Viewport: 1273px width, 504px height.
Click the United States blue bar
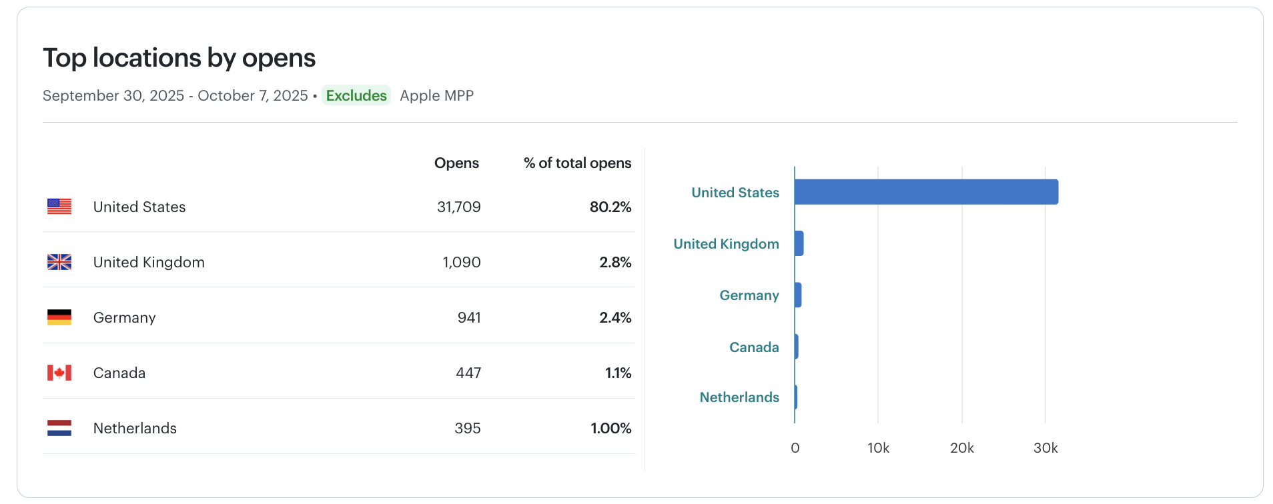tap(925, 192)
